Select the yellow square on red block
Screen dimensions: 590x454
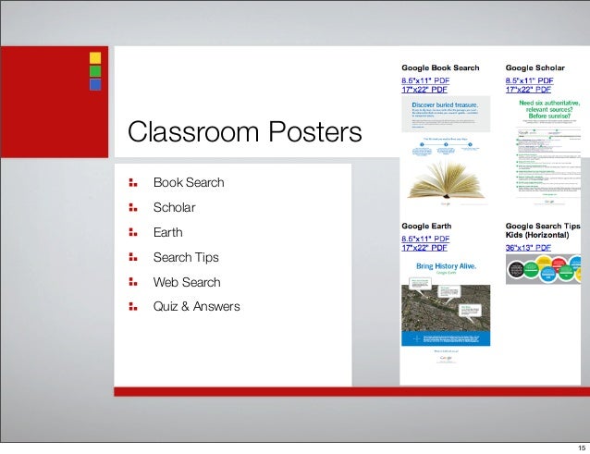(95, 58)
